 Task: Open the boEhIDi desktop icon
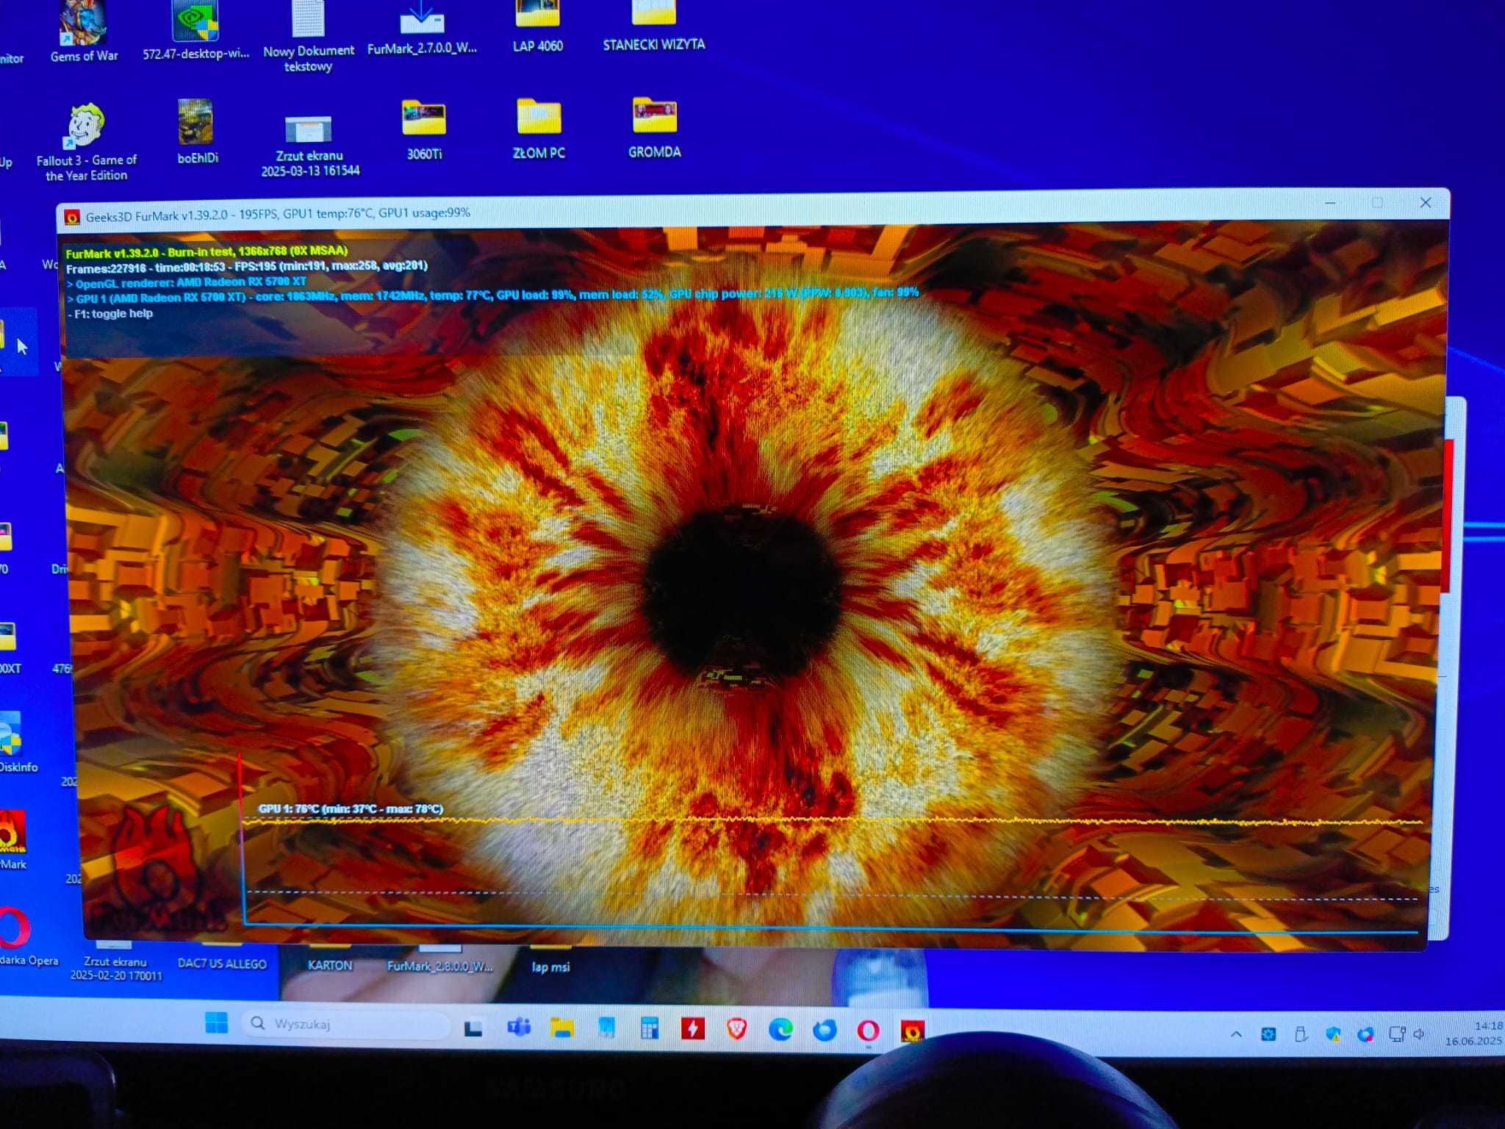pyautogui.click(x=197, y=132)
